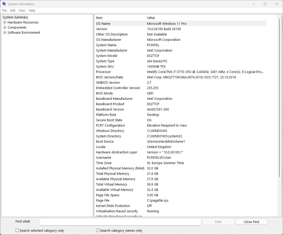Image resolution: width=283 pixels, height=235 pixels.
Task: Expand the Components node
Action: (x=5, y=28)
